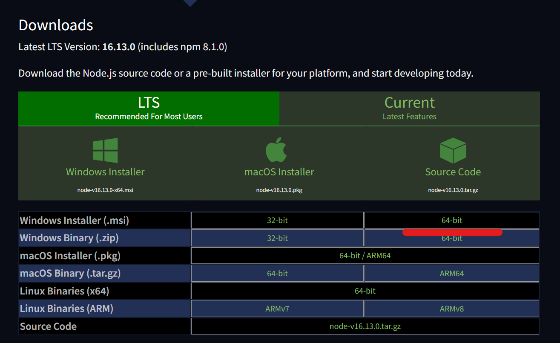Download Linux Binaries (x64) 64-bit
Image resolution: width=560 pixels, height=343 pixels.
click(365, 291)
